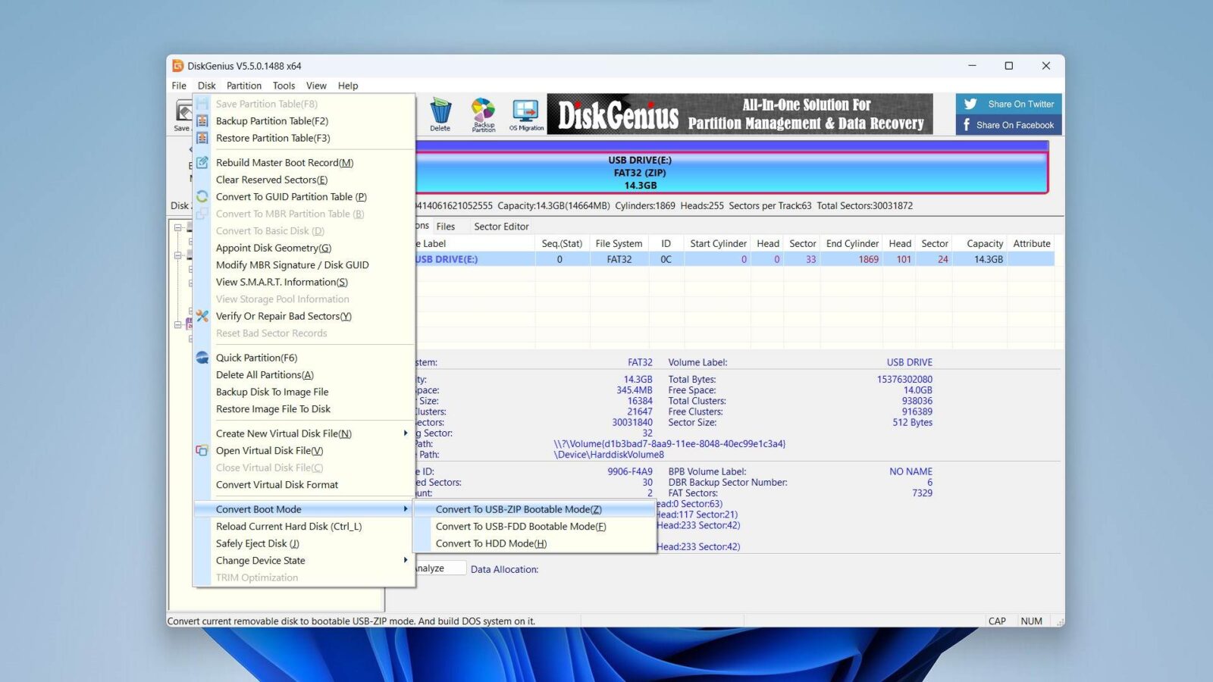Toggle the CAP indicator in the status bar
This screenshot has width=1213, height=682.
(998, 621)
